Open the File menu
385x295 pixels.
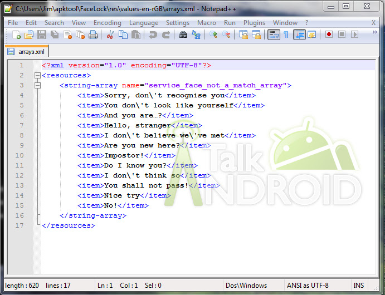[x=13, y=23]
